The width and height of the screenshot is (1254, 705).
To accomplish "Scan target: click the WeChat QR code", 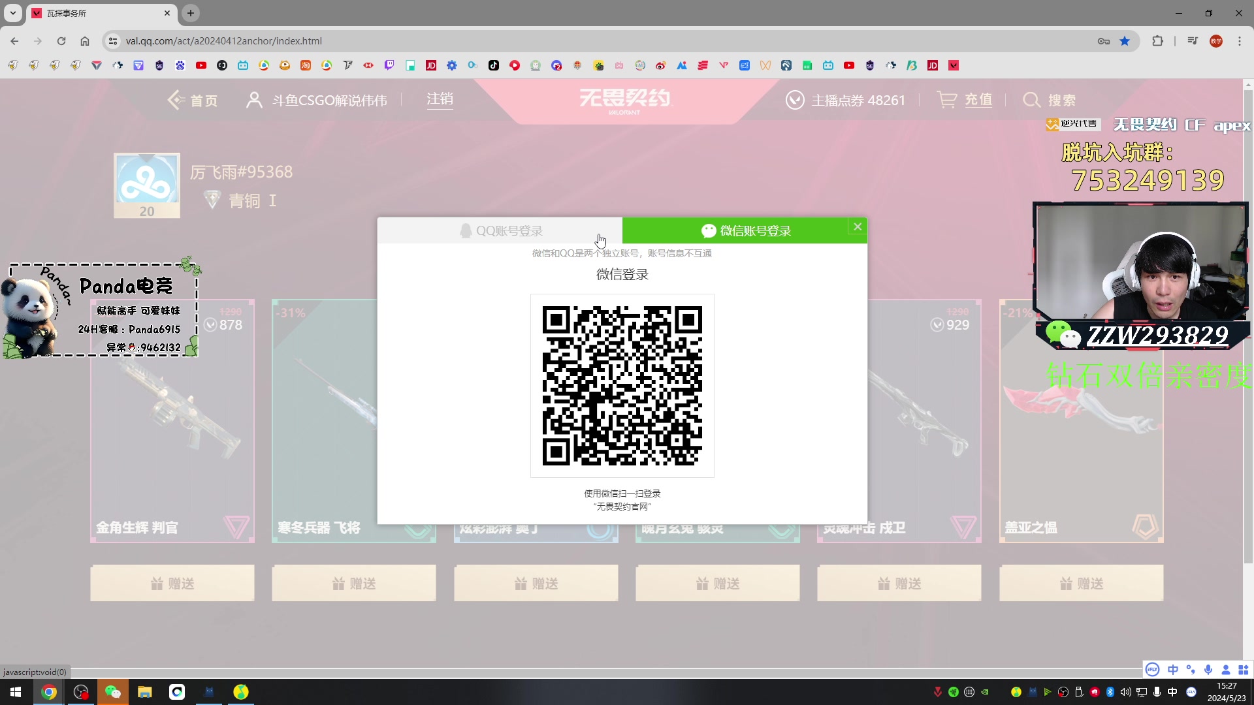I will pos(622,386).
